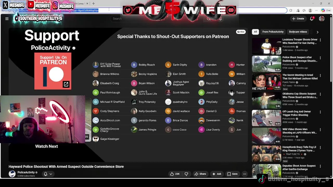Click the Share button
Viewport: 333px width, 187px height.
[x=200, y=174]
